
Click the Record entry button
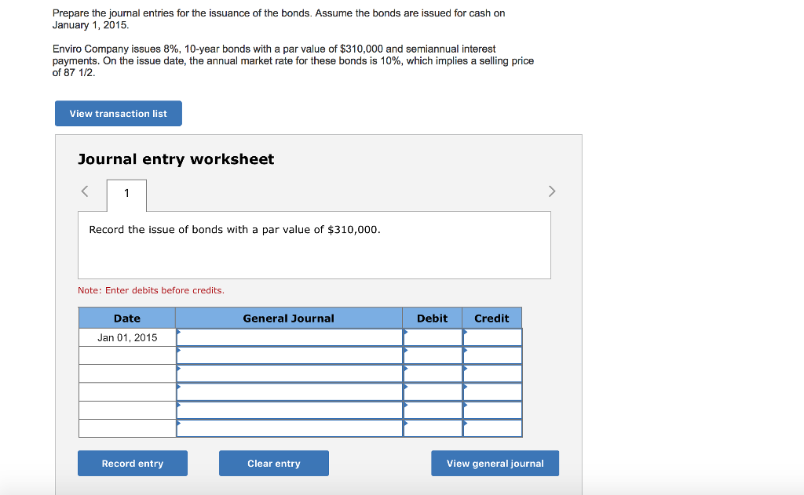pyautogui.click(x=132, y=463)
